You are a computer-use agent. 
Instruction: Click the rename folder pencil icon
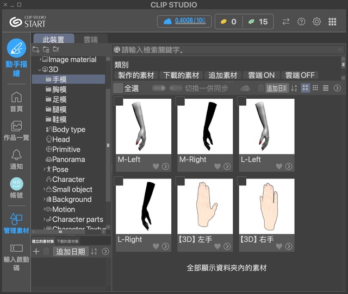56,49
